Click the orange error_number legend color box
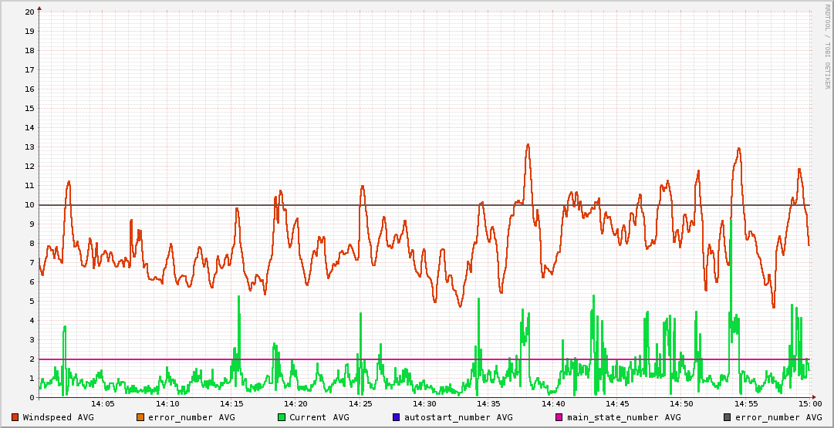Viewport: 834px width, 428px height. point(140,417)
